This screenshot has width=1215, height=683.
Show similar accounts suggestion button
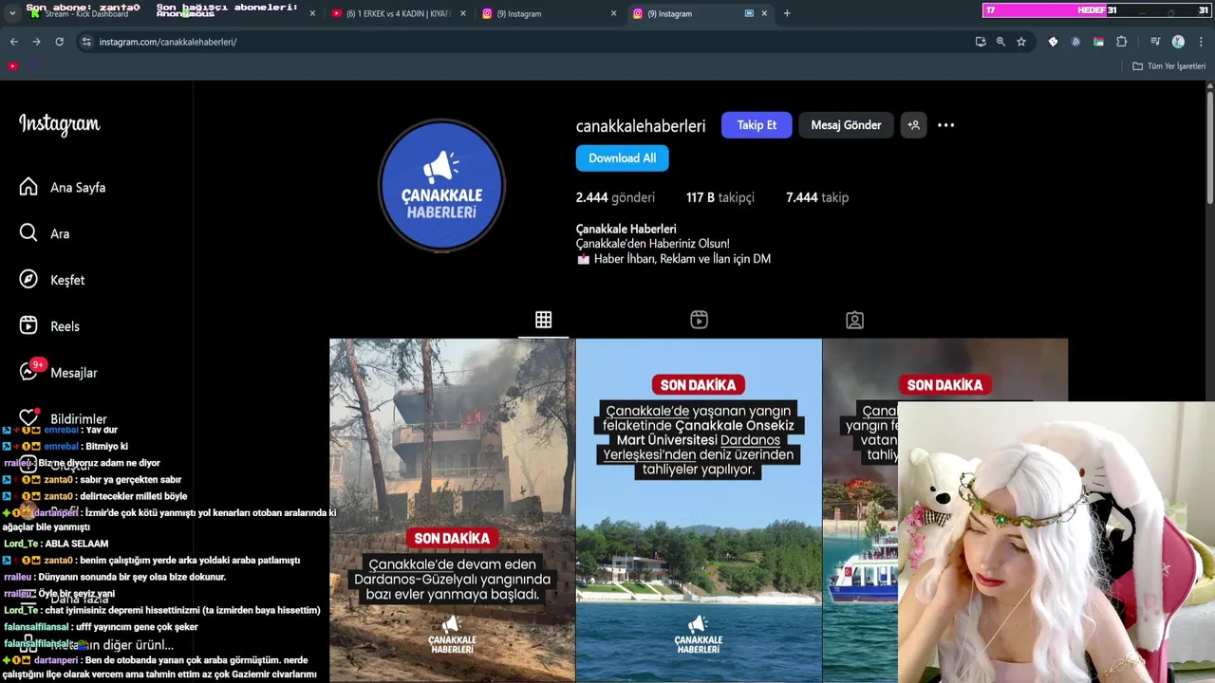tap(913, 125)
